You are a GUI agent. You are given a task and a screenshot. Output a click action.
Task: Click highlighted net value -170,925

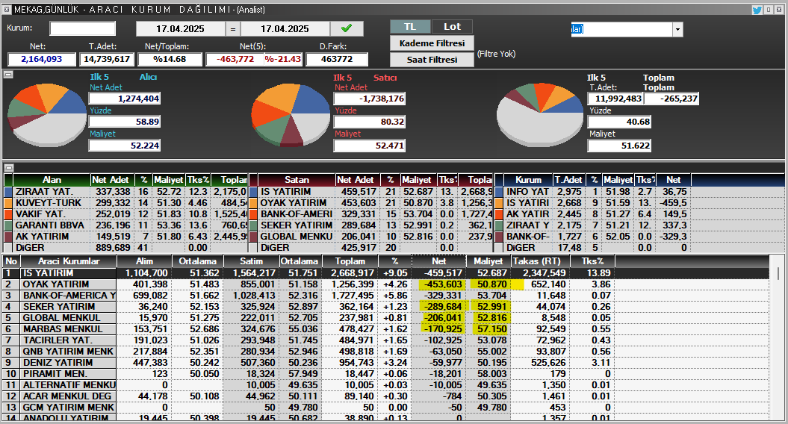pyautogui.click(x=442, y=329)
